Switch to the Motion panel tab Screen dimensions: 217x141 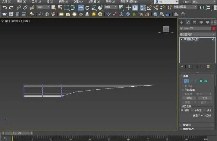point(201,22)
